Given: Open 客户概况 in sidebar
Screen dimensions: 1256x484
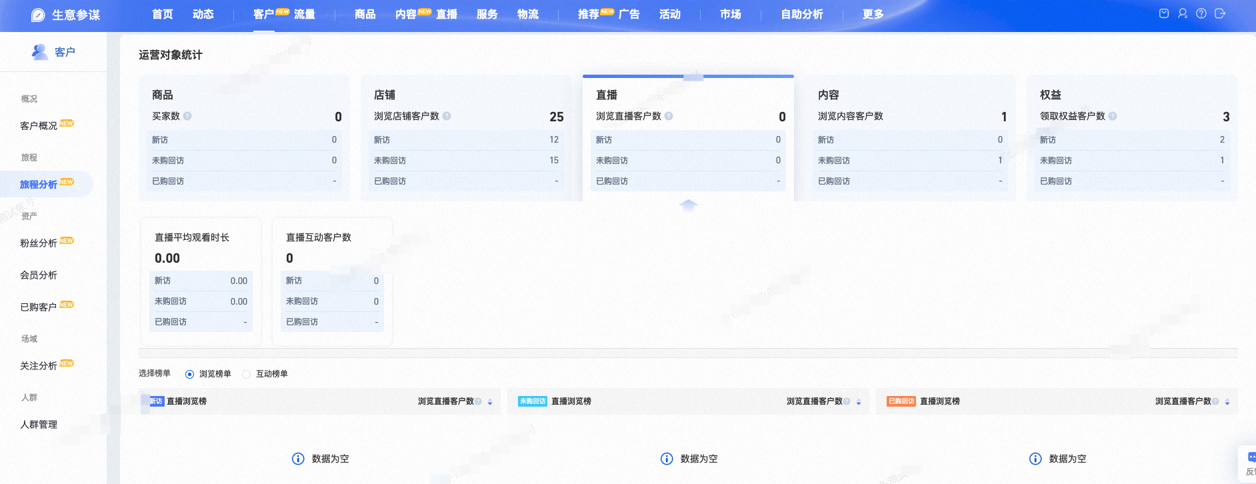Looking at the screenshot, I should [39, 125].
